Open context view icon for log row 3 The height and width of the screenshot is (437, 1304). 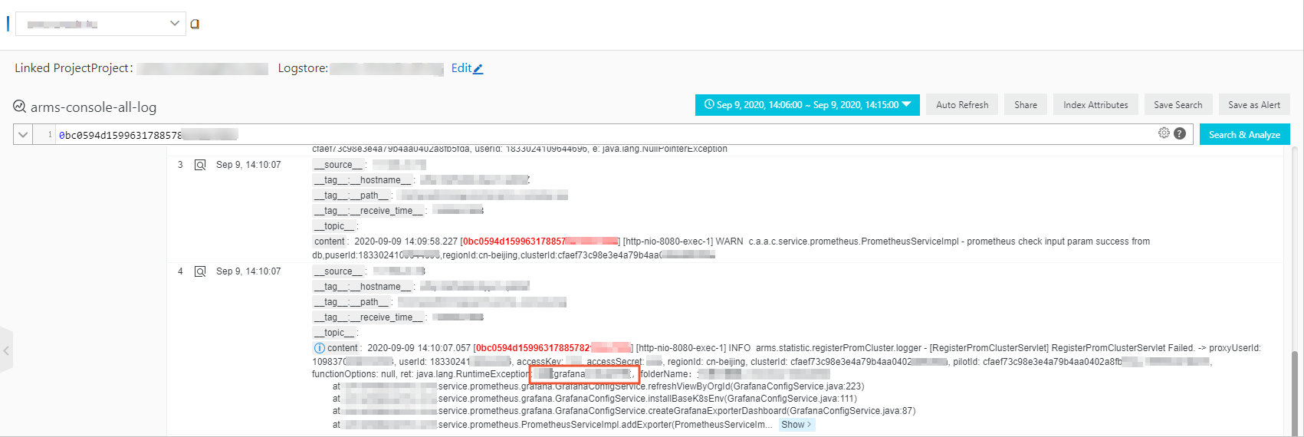(x=200, y=165)
